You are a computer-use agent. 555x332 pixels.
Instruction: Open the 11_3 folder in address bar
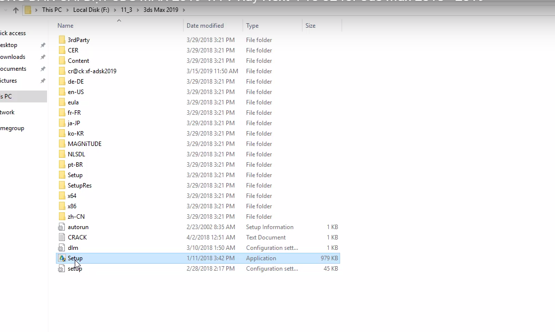click(126, 10)
